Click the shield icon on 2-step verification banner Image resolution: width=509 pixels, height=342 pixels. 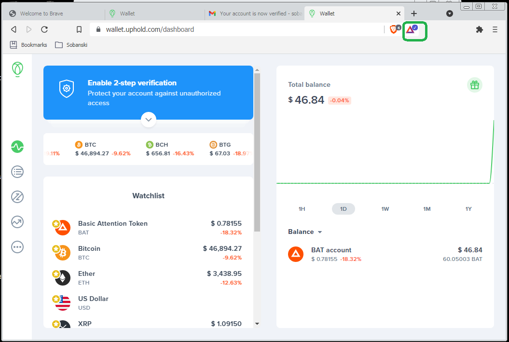(x=67, y=89)
